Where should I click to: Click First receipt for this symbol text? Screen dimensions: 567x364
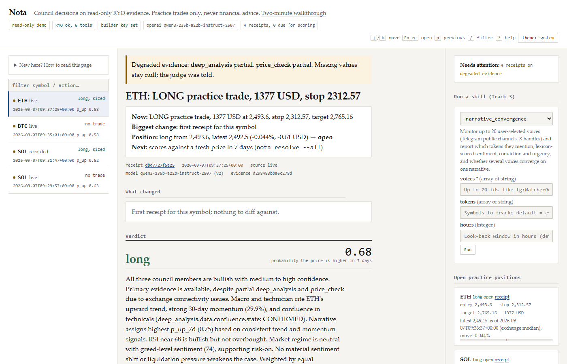tap(205, 212)
